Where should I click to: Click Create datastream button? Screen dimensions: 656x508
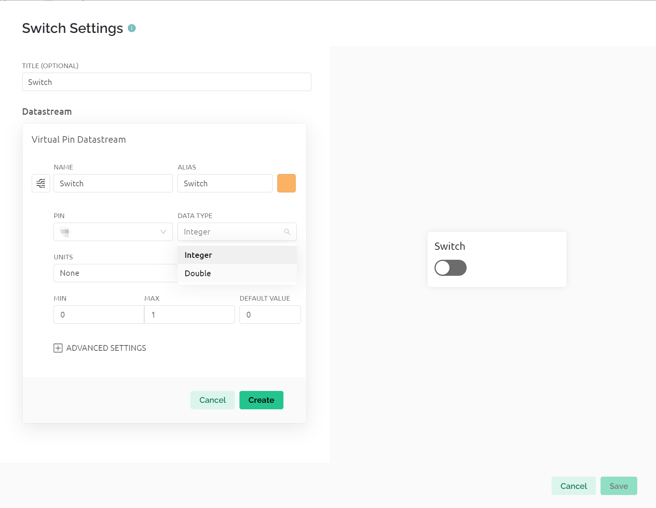(261, 400)
